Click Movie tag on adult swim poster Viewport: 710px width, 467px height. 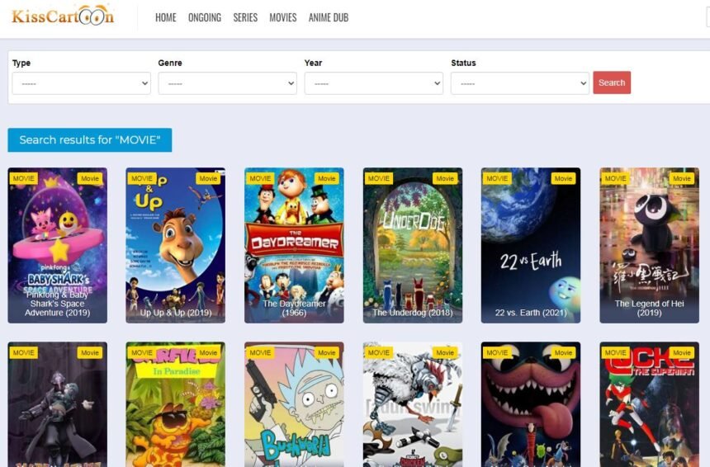coord(445,352)
